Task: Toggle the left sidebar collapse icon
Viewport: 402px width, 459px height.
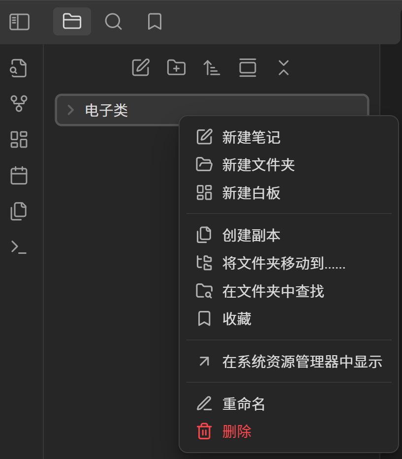Action: tap(19, 22)
